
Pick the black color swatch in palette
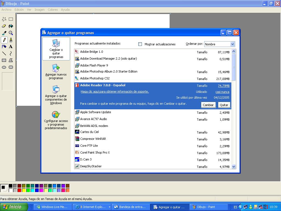click(x=11, y=186)
